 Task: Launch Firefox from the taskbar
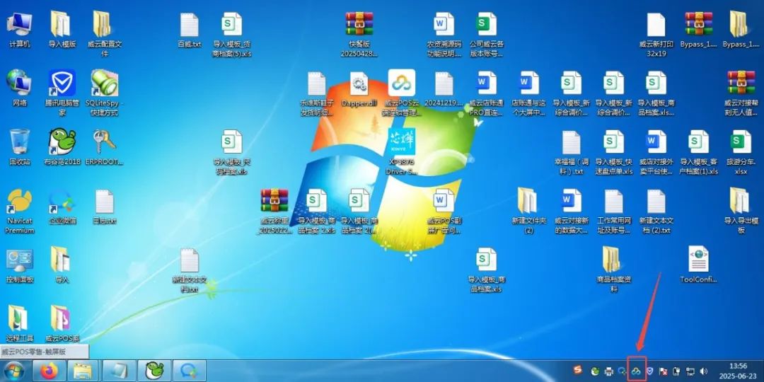click(x=50, y=371)
